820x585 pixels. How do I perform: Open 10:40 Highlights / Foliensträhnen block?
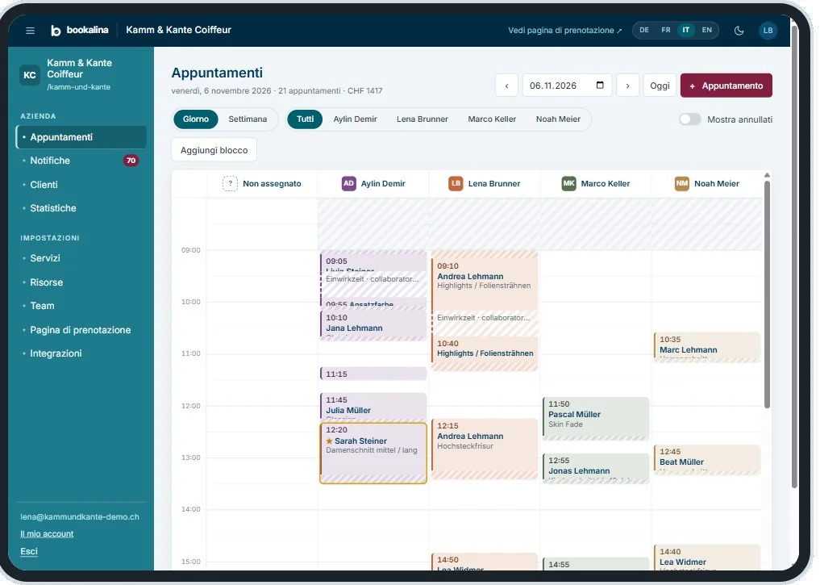click(x=485, y=353)
